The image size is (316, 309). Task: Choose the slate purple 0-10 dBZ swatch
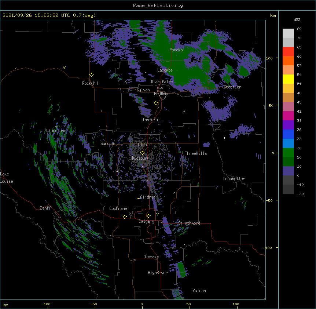(x=288, y=171)
